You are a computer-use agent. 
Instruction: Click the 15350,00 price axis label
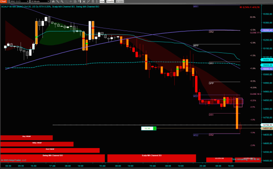click(x=267, y=14)
